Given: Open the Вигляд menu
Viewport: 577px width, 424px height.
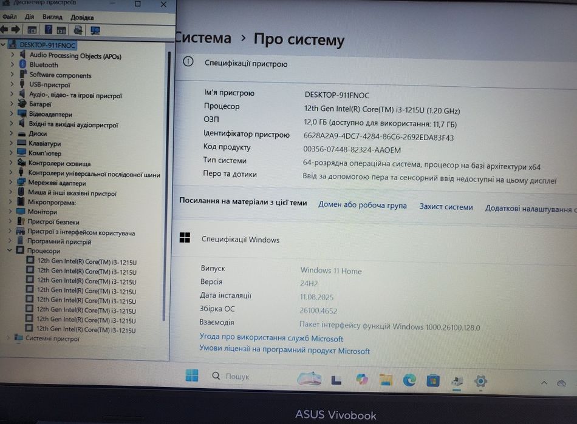Looking at the screenshot, I should coord(52,17).
